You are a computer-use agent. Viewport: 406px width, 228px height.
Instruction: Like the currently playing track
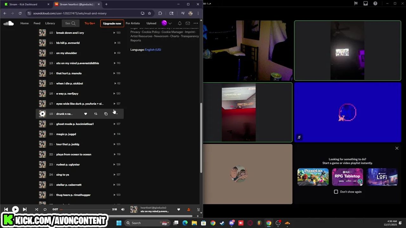pyautogui.click(x=179, y=209)
